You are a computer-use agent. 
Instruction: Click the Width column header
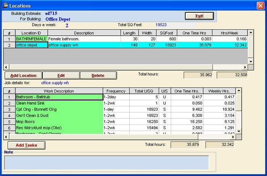[x=148, y=33]
